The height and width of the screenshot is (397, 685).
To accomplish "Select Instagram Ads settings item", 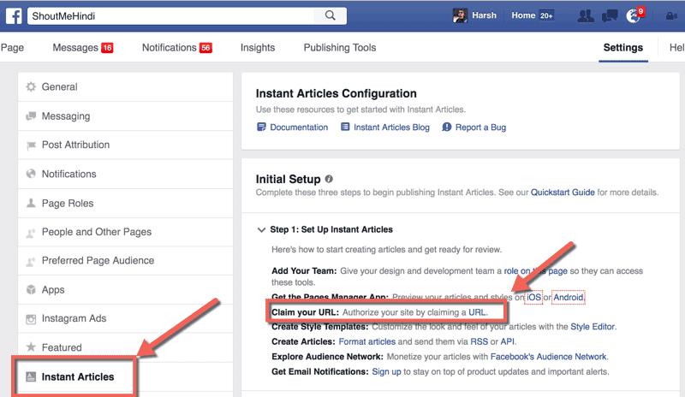I will pyautogui.click(x=125, y=318).
